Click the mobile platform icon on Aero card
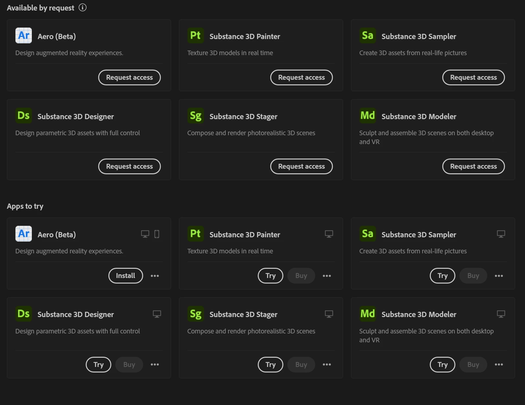The image size is (525, 405). (157, 234)
